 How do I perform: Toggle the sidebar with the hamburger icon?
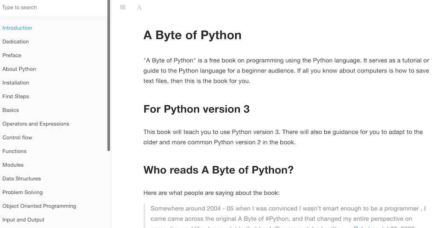click(122, 7)
